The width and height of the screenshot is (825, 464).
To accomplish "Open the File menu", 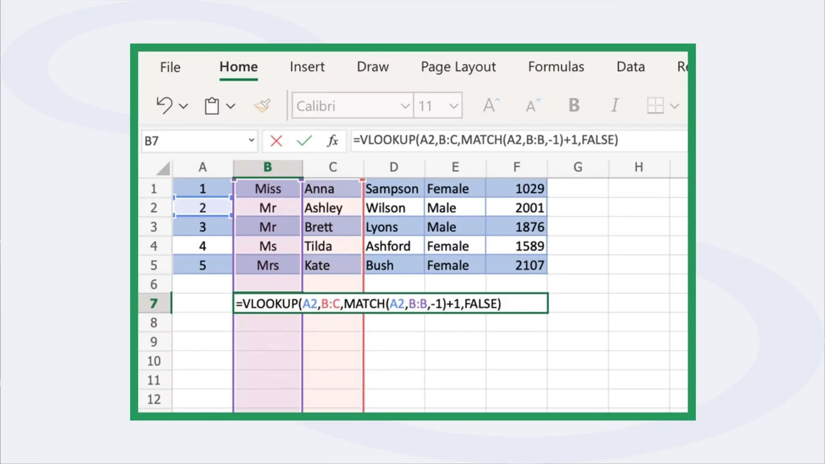I will coord(170,67).
